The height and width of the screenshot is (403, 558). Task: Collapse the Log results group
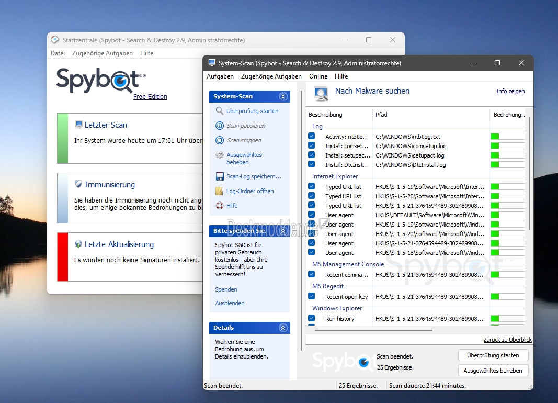point(317,126)
